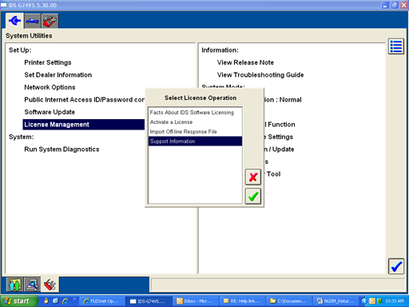Click the Windows start button
Viewport: 409px width, 307px height.
pyautogui.click(x=19, y=301)
